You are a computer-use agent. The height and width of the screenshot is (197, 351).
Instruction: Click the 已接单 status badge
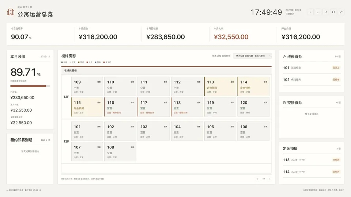336,80
